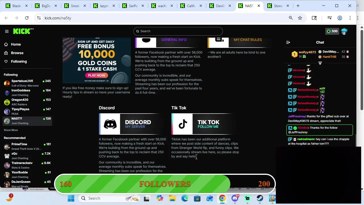
Task: Bookmark this page with the star
Action: (x=300, y=18)
